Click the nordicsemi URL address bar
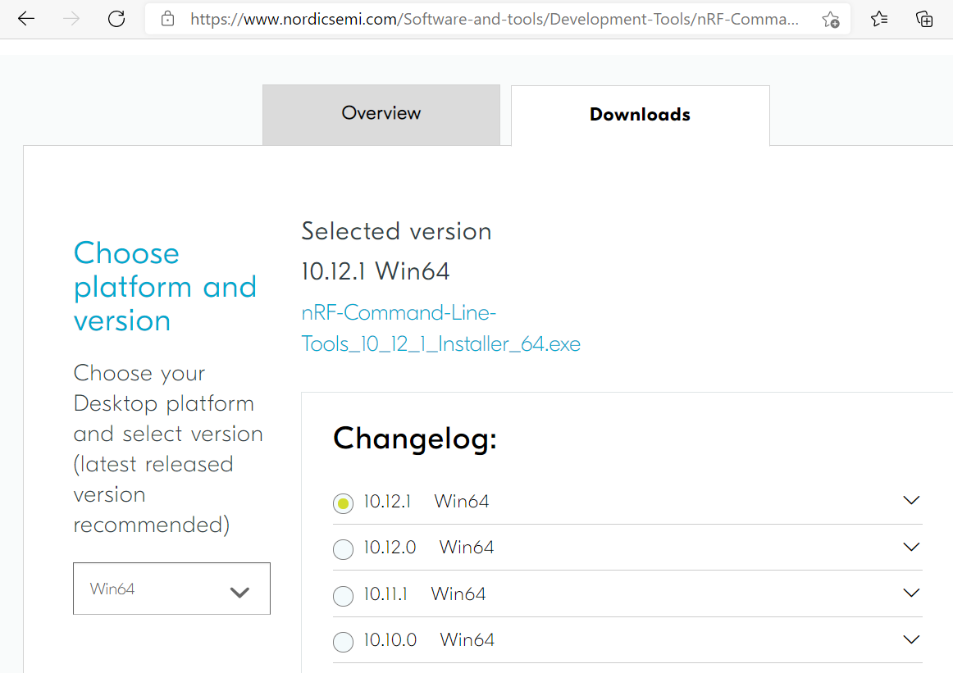This screenshot has height=673, width=953. click(492, 19)
